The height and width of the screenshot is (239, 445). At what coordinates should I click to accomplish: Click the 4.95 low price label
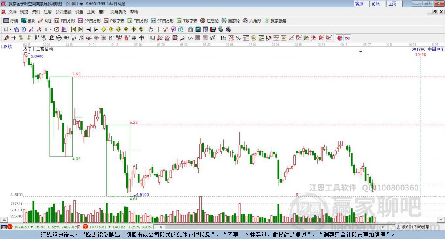coord(76,159)
